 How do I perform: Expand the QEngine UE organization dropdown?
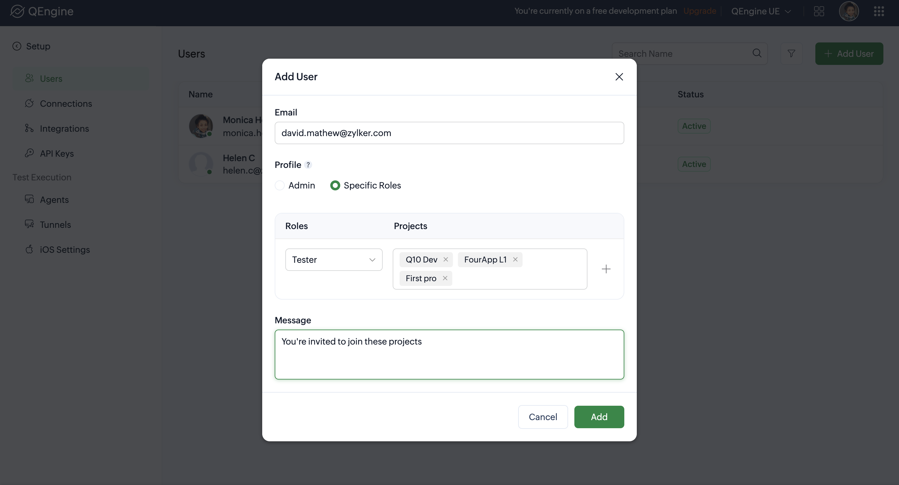tap(761, 11)
